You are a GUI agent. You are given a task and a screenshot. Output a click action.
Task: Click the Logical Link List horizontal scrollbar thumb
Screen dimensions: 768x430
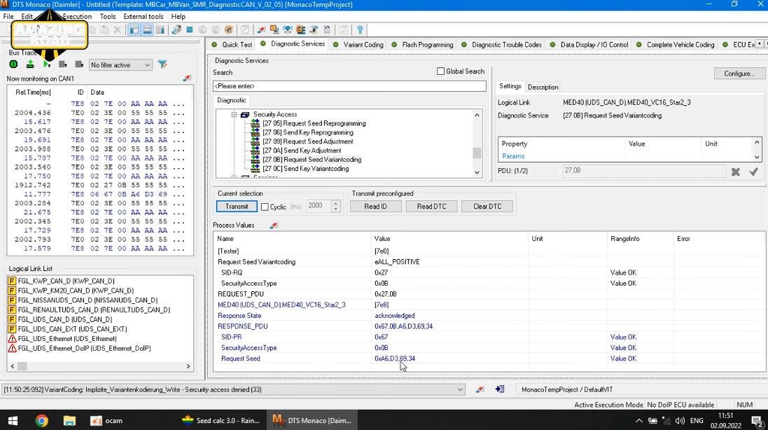tap(22, 366)
